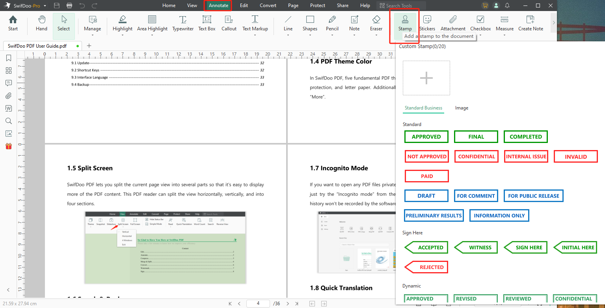The height and width of the screenshot is (308, 605).
Task: Expand the Manage dropdown
Action: (x=93, y=35)
